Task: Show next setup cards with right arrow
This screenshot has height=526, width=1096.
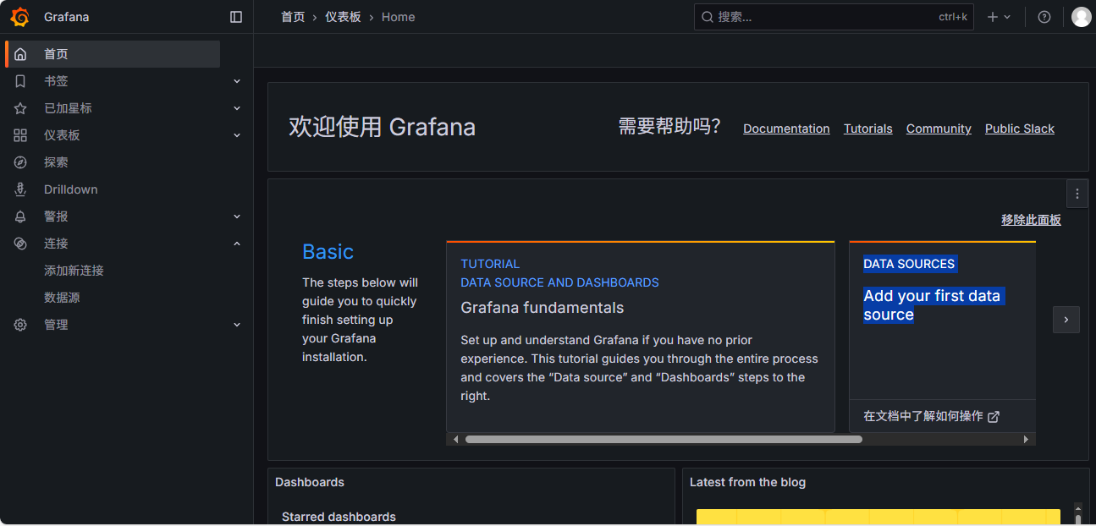Action: (1066, 320)
